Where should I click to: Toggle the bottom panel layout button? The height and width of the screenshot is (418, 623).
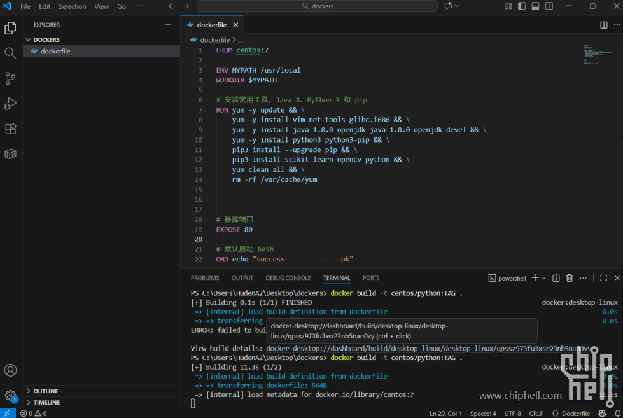tap(535, 6)
